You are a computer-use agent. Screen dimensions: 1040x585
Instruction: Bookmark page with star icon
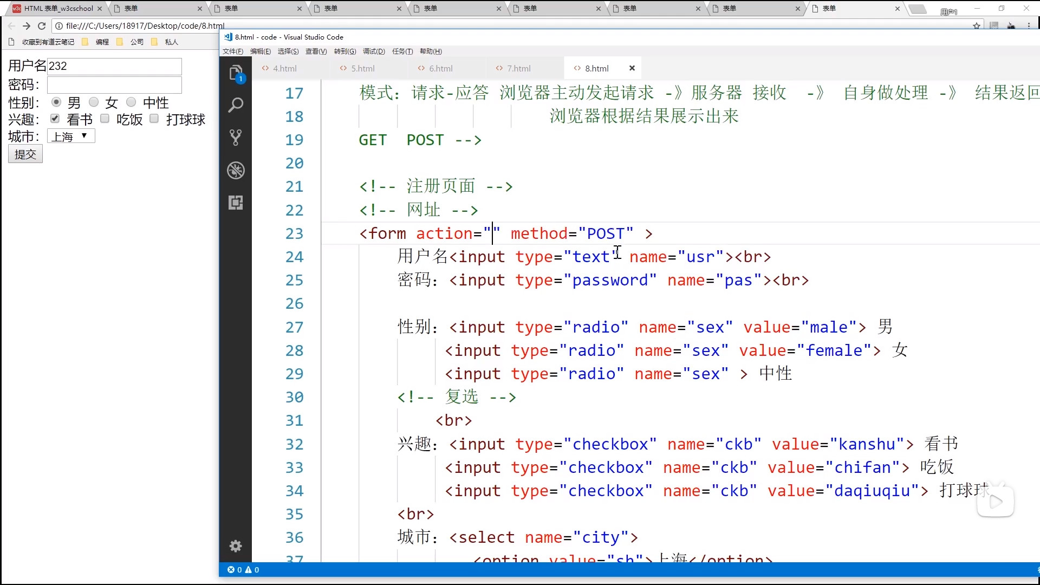tap(976, 25)
